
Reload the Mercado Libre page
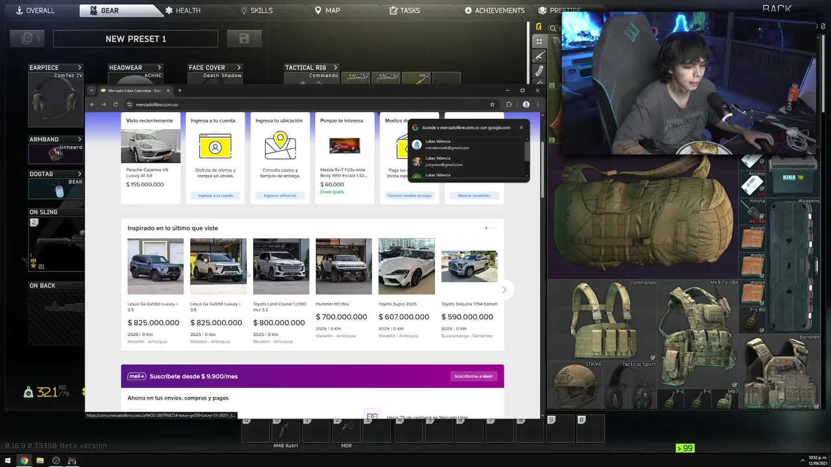click(116, 104)
